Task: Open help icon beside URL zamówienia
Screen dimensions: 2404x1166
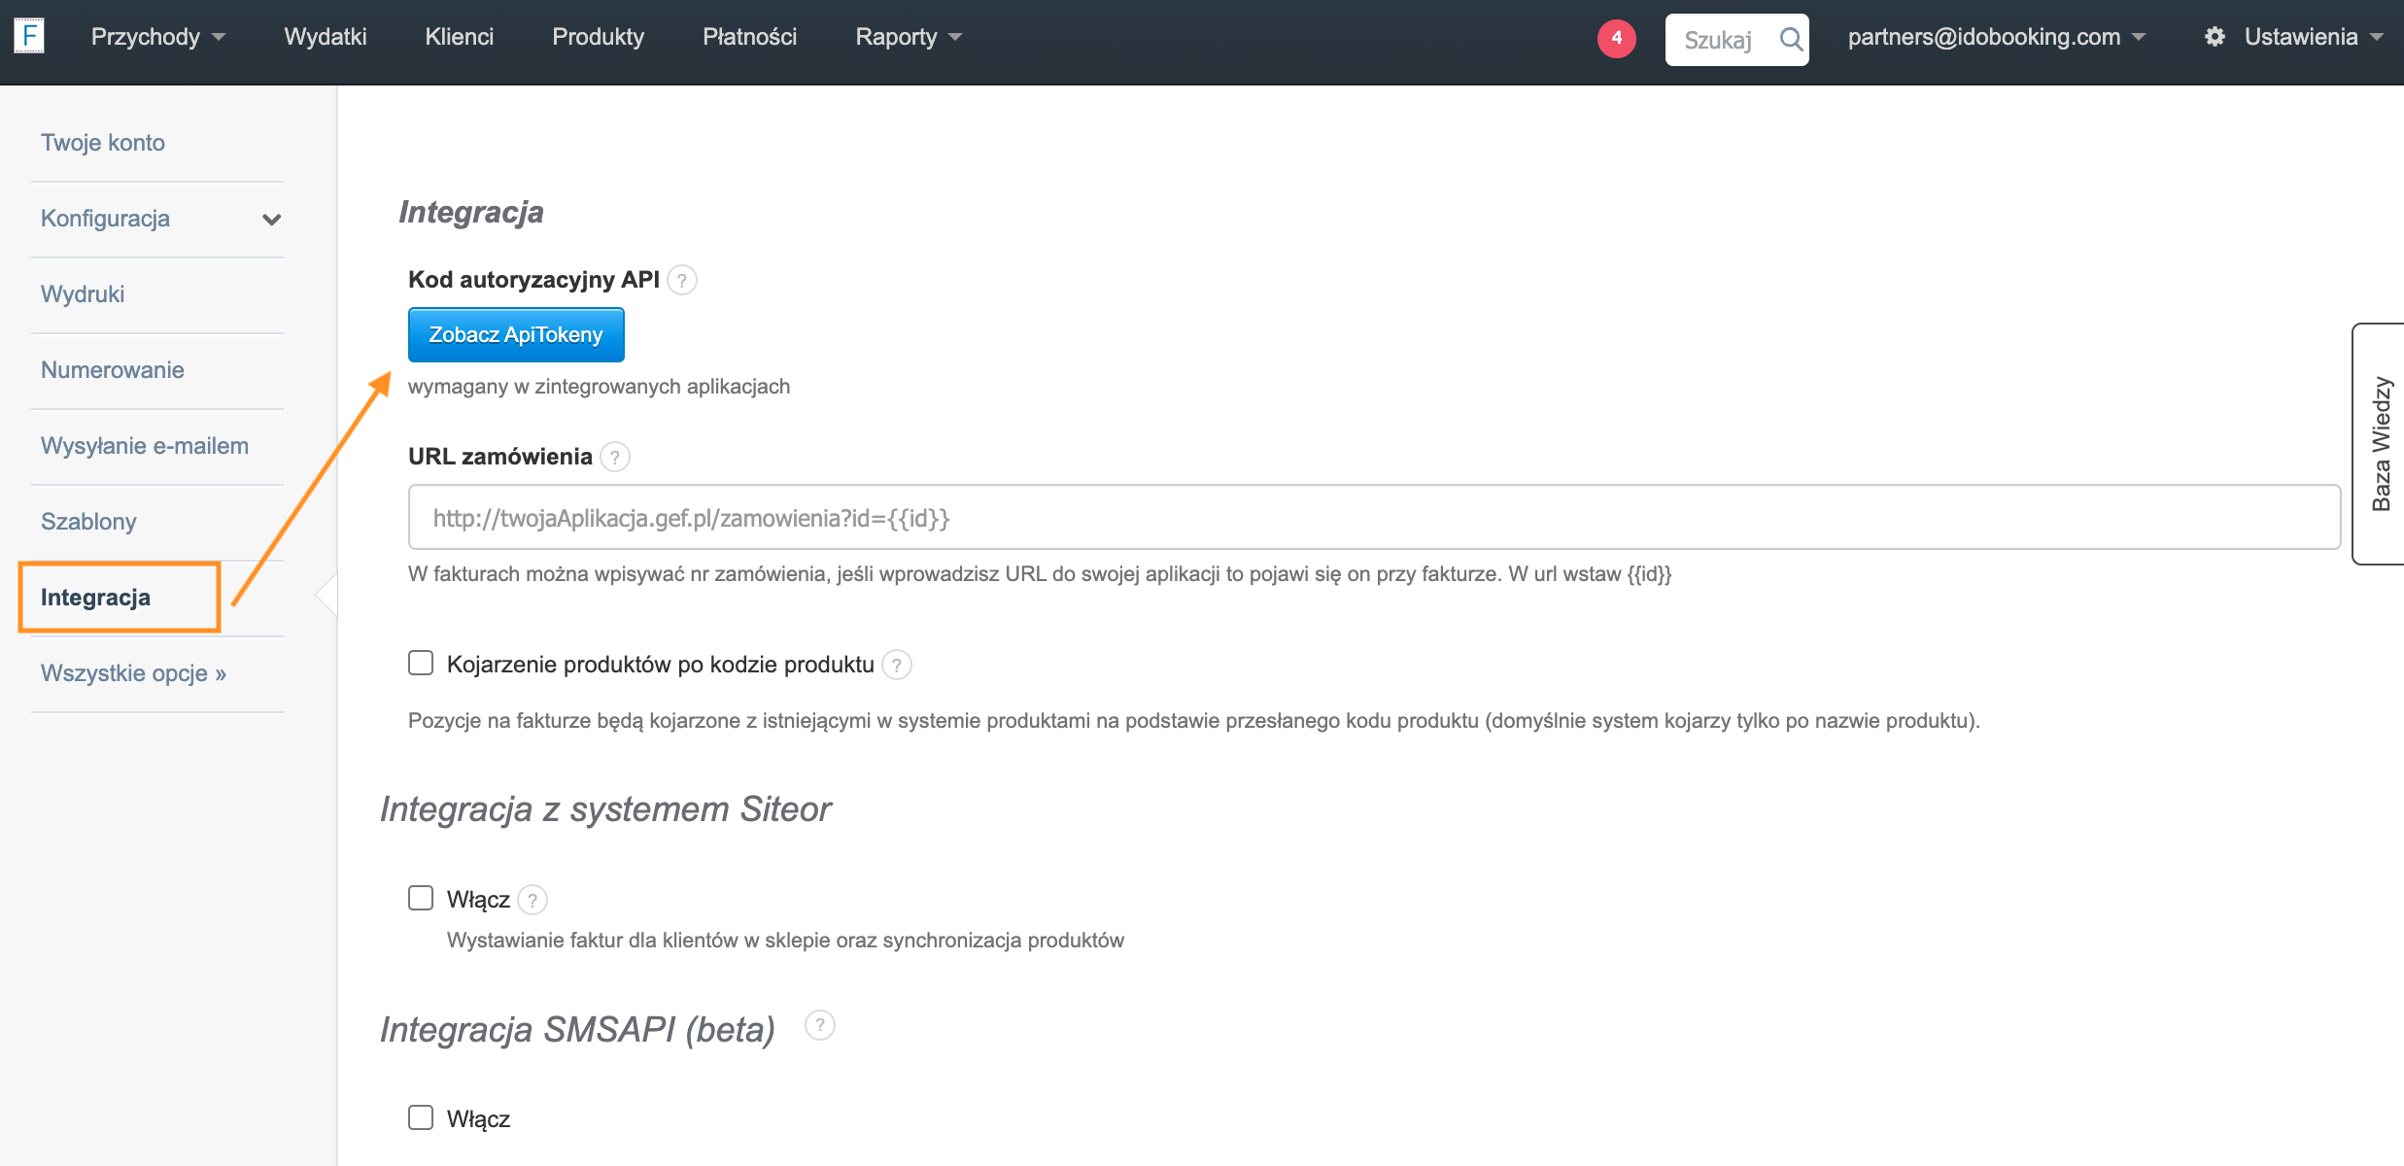Action: [615, 458]
